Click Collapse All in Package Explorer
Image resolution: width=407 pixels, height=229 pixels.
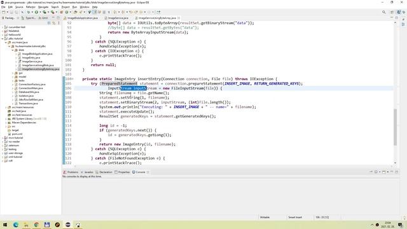[49, 23]
